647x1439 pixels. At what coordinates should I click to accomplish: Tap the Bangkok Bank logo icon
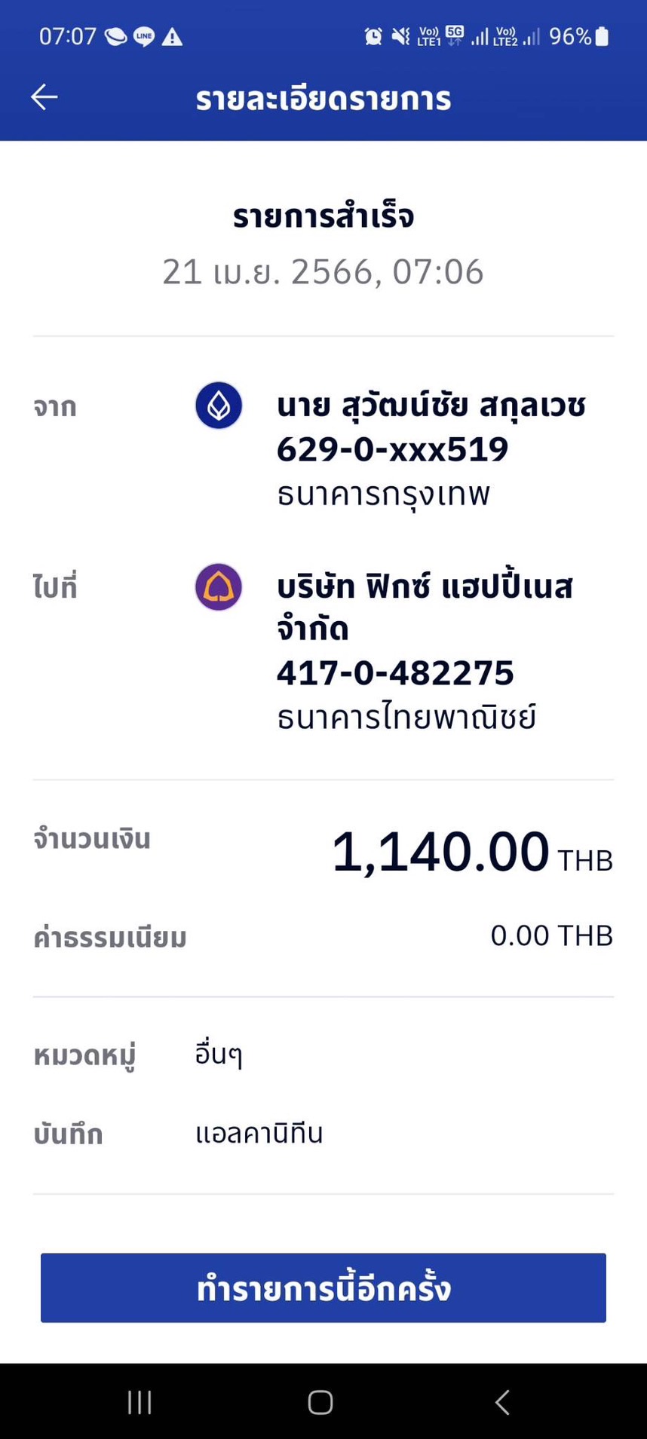click(219, 406)
